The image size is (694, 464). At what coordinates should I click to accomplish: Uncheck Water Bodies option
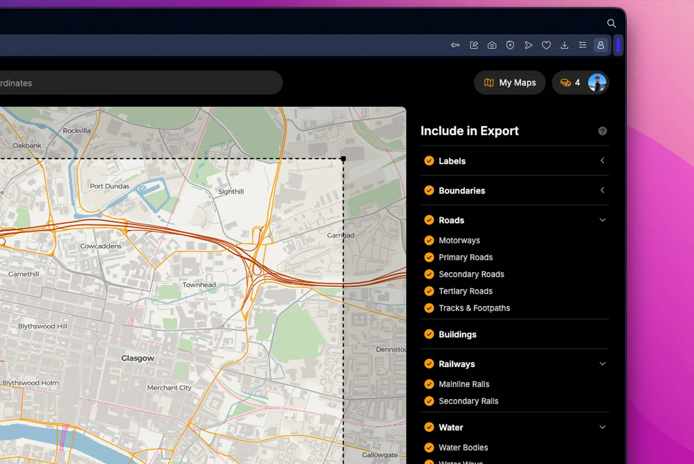point(429,448)
